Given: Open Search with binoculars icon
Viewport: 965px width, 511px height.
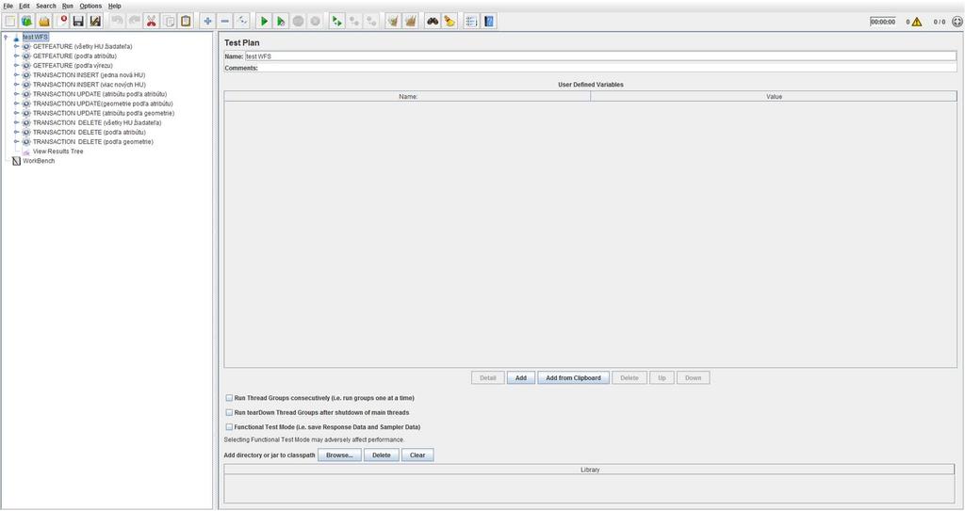Looking at the screenshot, I should (433, 22).
